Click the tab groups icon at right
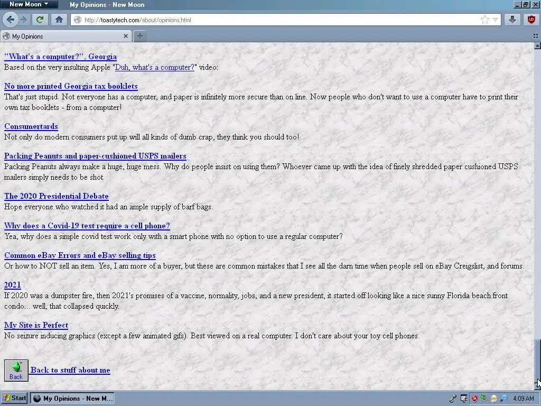 coord(536,36)
